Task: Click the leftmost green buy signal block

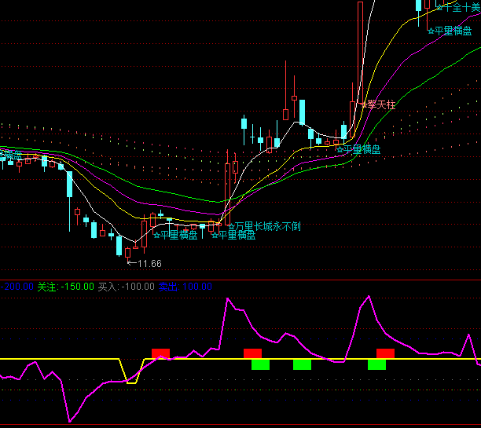Action: pyautogui.click(x=260, y=364)
